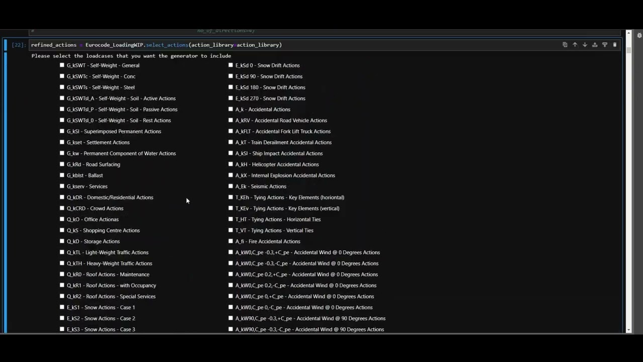643x362 pixels.
Task: Tick the G_kblst Ballast checkbox
Action: point(62,175)
